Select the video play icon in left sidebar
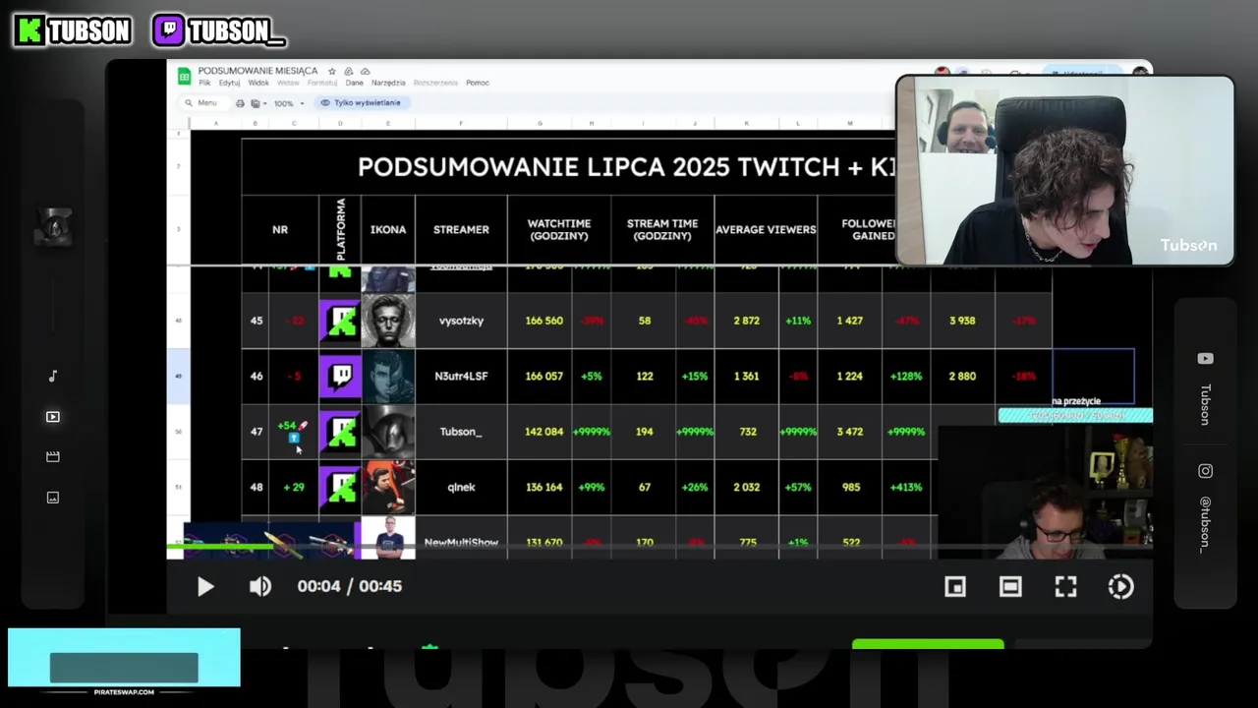 click(x=53, y=417)
